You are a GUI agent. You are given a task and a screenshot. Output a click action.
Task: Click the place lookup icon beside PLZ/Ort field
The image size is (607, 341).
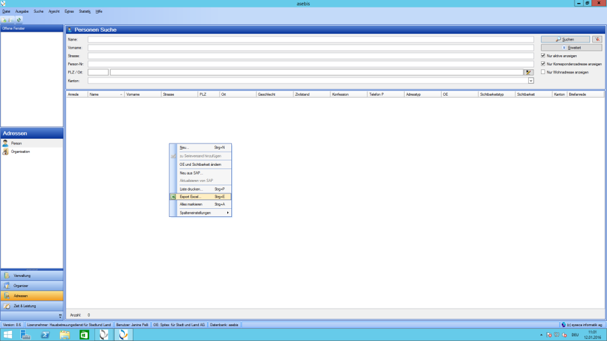pos(529,72)
